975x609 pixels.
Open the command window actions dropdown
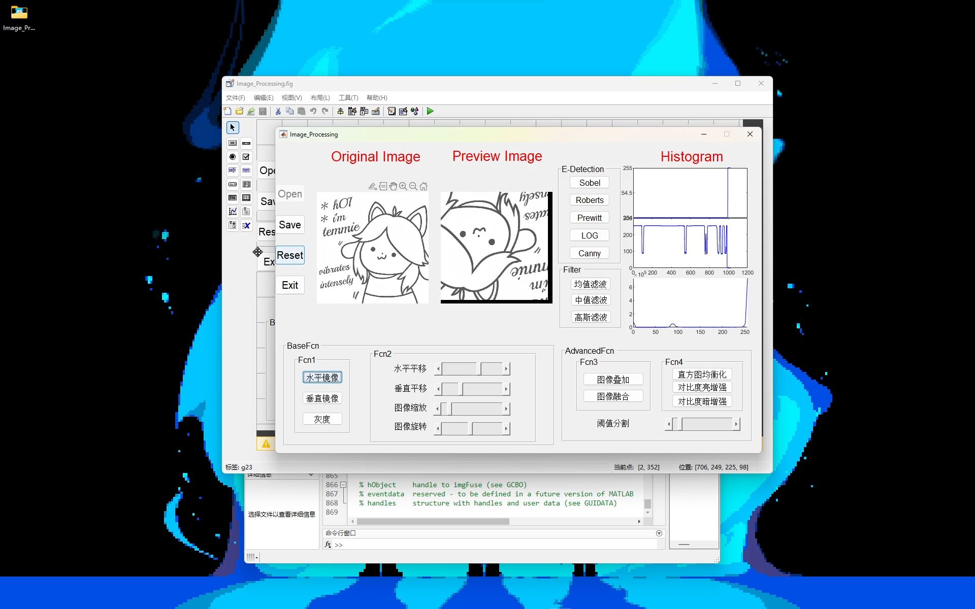(x=659, y=533)
